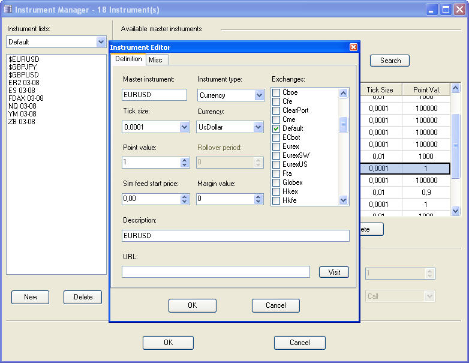This screenshot has height=363, width=469.
Task: Enable the Cboe exchange checkbox
Action: coord(276,92)
